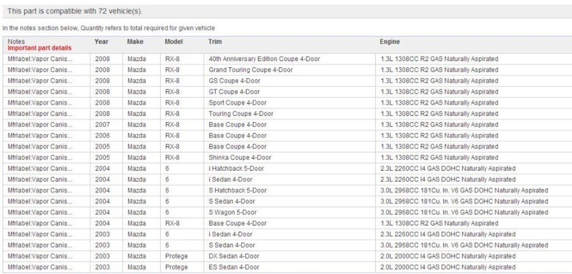572x274 pixels.
Task: Click 'Mazda' in the S Hatchback row
Action: pos(136,190)
